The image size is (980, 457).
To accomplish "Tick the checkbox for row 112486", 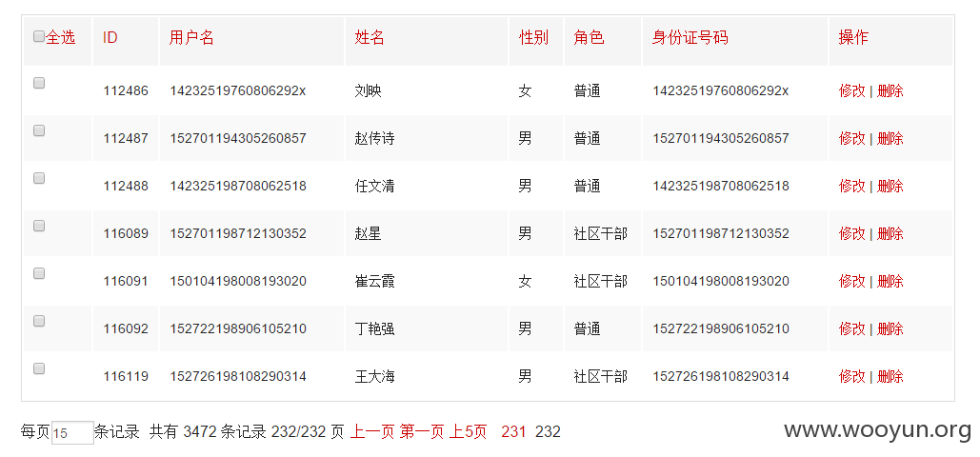I will pyautogui.click(x=39, y=83).
